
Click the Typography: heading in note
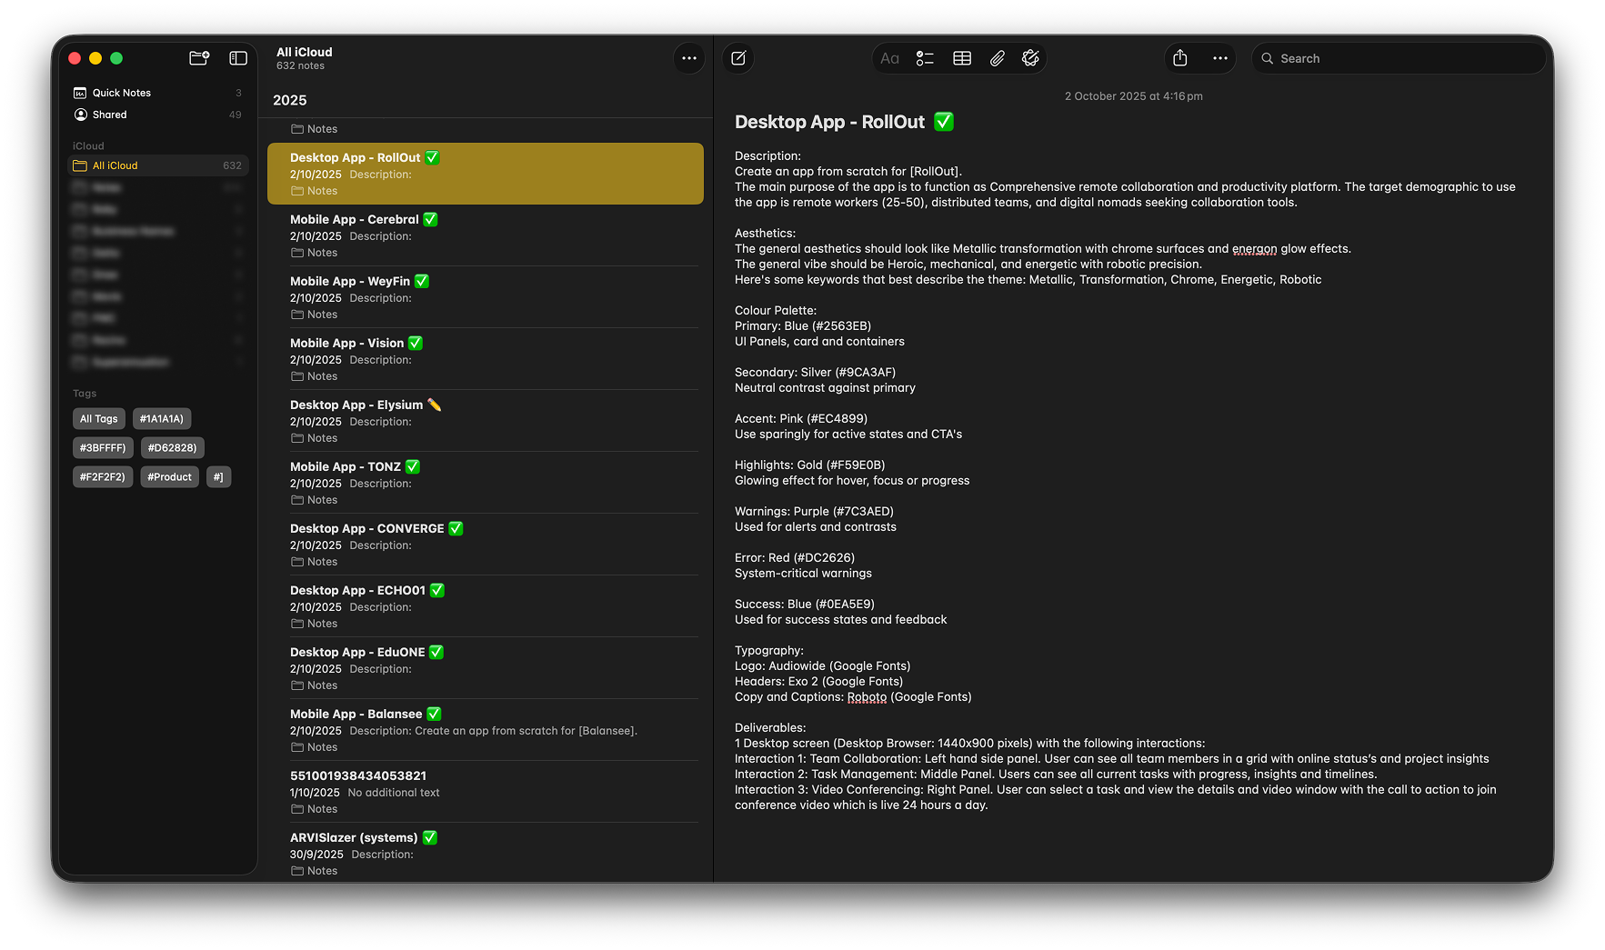pos(769,651)
